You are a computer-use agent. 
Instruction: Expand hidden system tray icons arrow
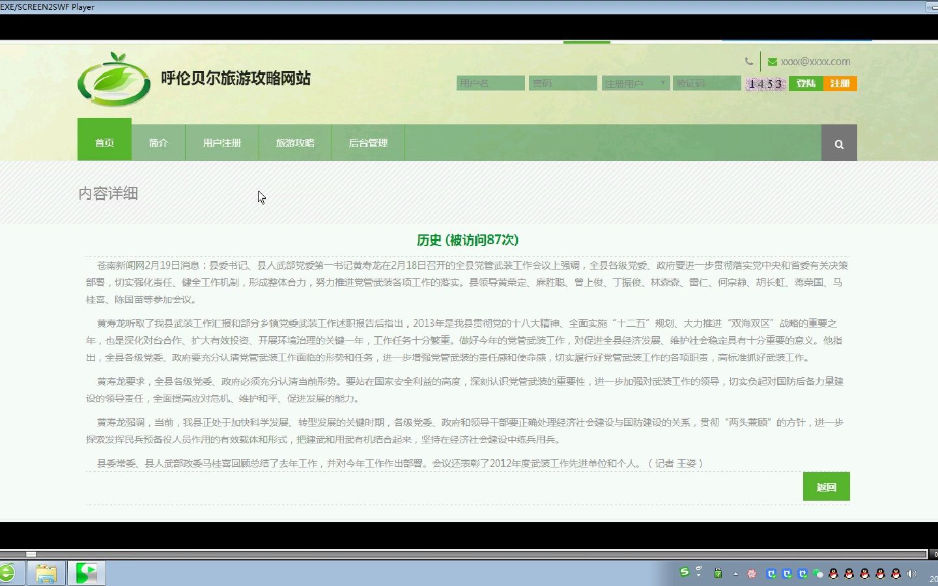[735, 574]
